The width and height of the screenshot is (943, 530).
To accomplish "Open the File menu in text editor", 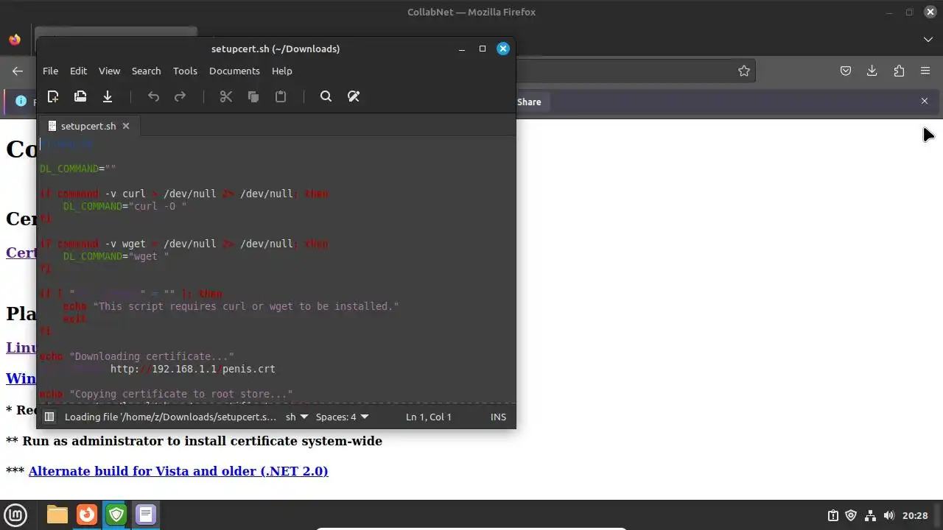I will pos(50,71).
